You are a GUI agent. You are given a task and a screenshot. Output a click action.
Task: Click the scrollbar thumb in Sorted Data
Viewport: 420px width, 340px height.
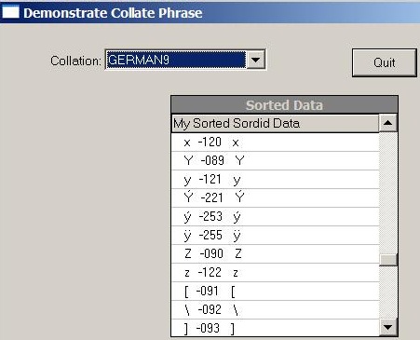388,260
